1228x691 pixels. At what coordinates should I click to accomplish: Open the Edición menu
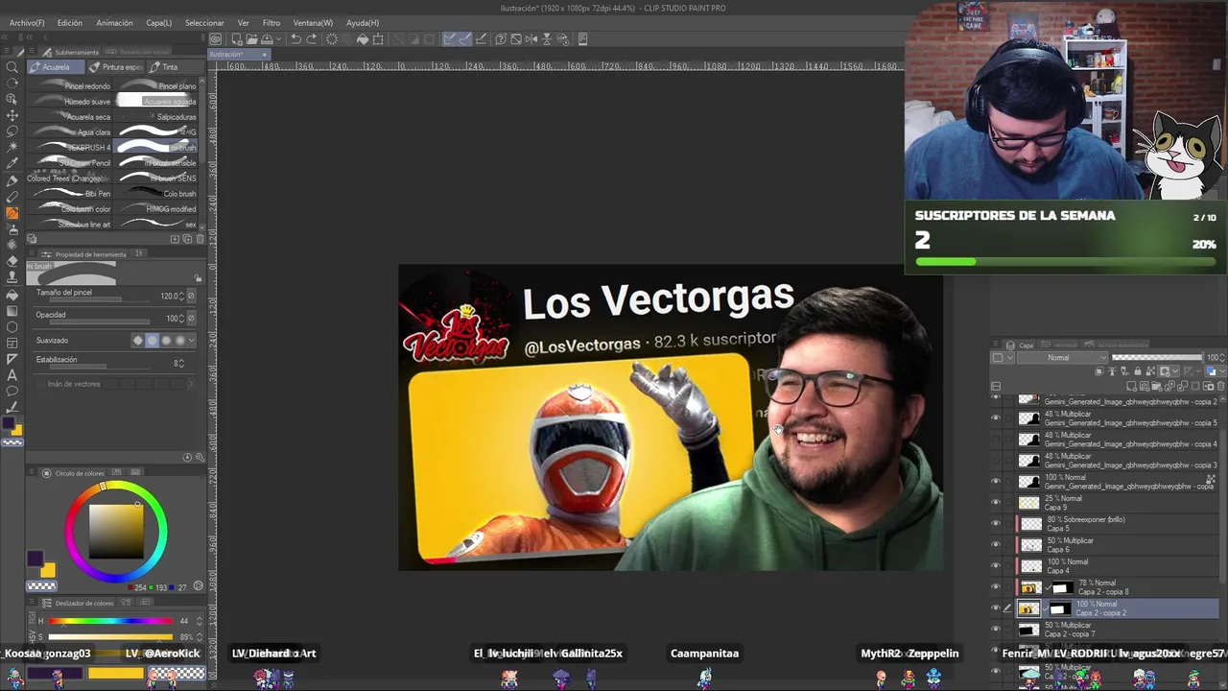pos(69,23)
